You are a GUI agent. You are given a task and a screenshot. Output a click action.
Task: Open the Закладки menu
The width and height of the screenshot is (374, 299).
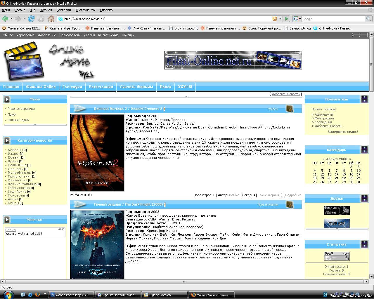(x=64, y=10)
